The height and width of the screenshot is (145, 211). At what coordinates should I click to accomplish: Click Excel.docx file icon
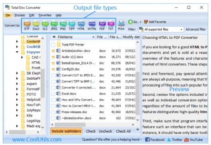pyautogui.click(x=58, y=93)
